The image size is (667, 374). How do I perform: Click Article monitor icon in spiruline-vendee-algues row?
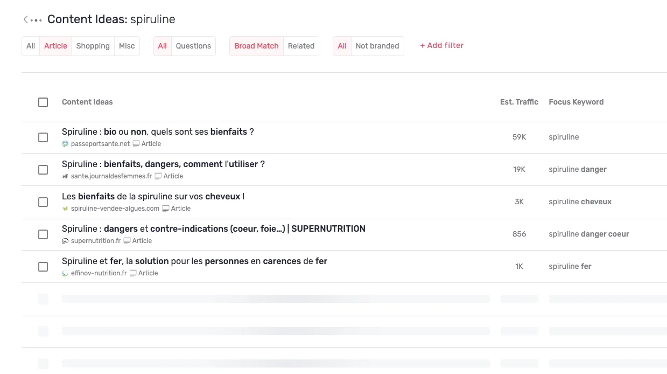(166, 209)
